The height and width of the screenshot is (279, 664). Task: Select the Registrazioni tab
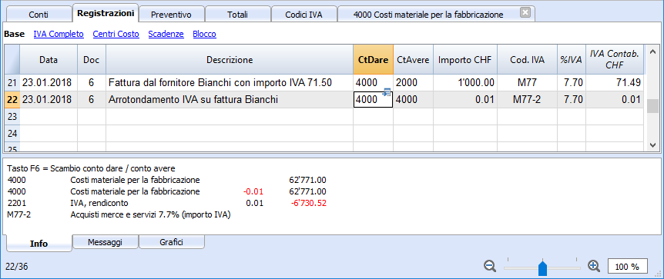[x=106, y=13]
